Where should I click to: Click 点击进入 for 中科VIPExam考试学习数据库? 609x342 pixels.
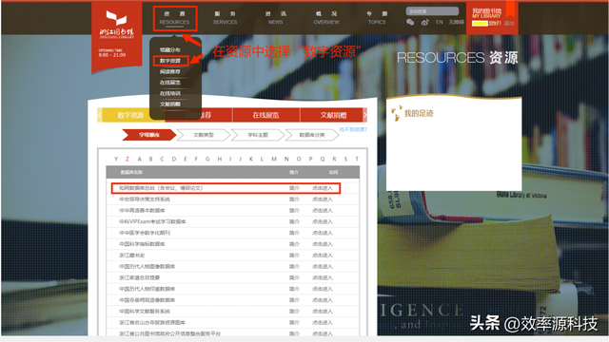323,221
